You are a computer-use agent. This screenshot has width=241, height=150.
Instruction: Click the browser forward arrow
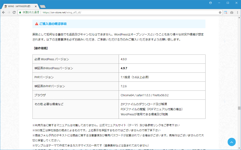(x=9, y=12)
